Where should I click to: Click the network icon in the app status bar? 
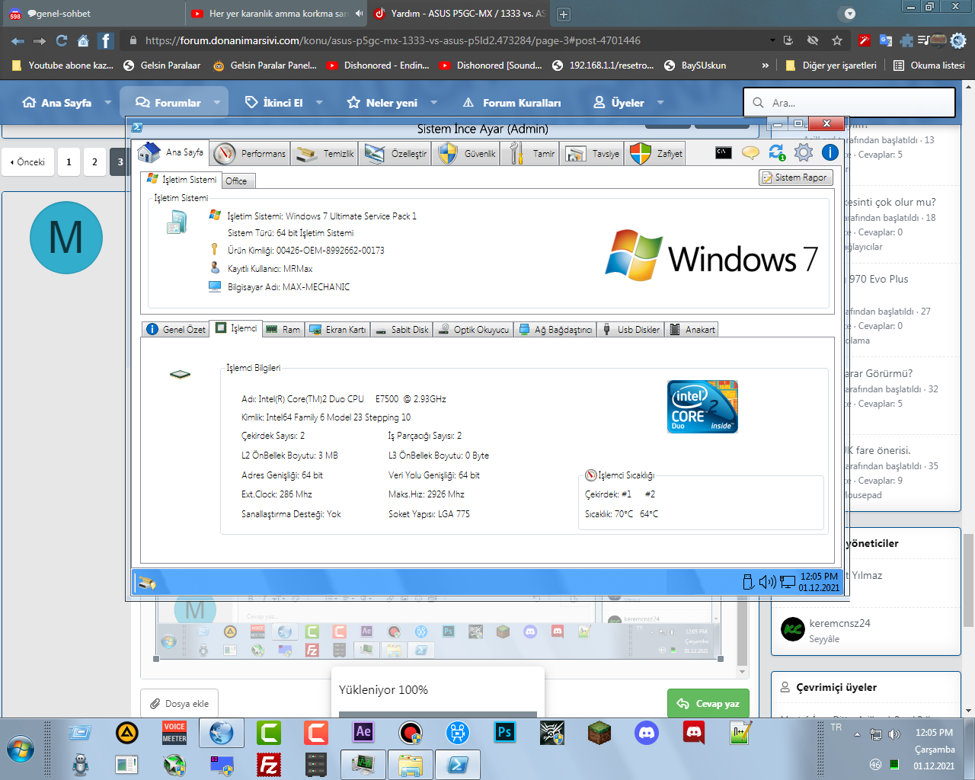[x=788, y=583]
